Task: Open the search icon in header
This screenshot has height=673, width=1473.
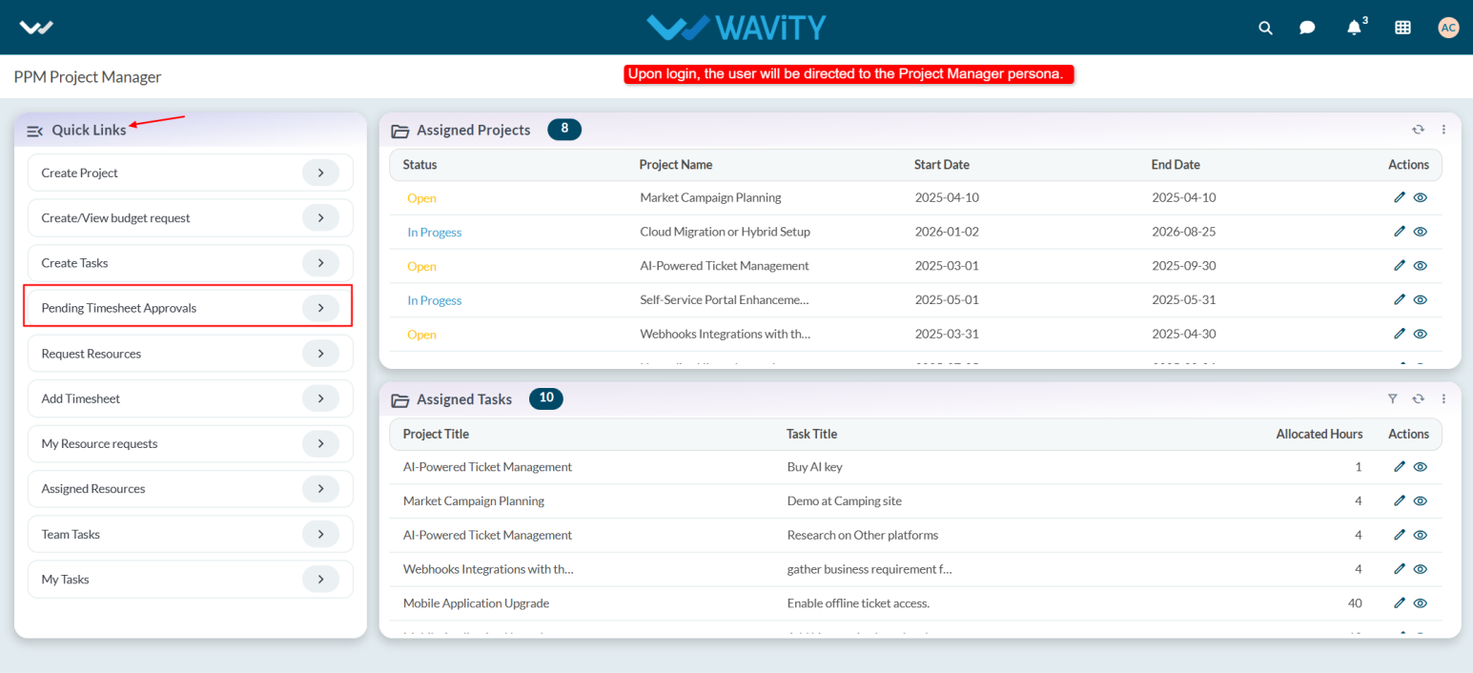Action: click(x=1265, y=28)
